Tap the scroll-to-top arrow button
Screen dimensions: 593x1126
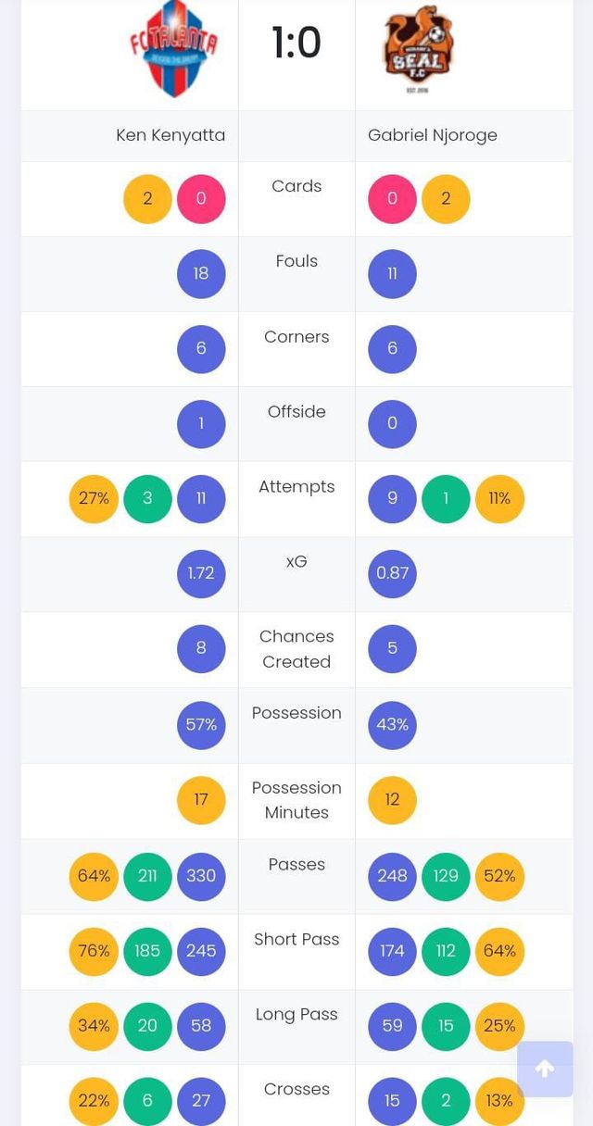point(545,1070)
